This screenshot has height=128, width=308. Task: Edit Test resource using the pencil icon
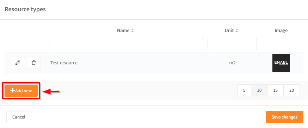click(18, 63)
